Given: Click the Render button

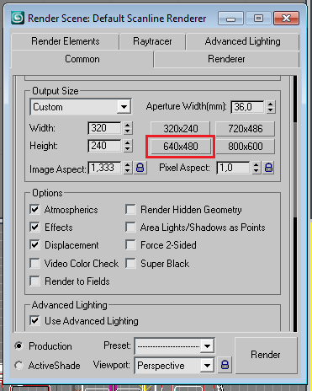Looking at the screenshot, I should [266, 355].
